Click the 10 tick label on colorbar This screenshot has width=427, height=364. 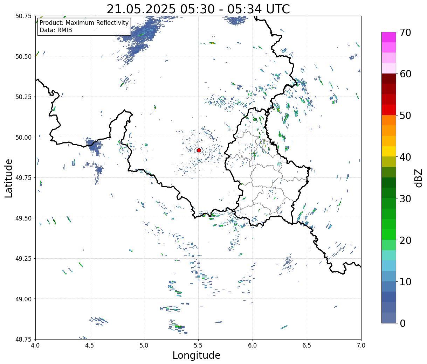pyautogui.click(x=405, y=282)
